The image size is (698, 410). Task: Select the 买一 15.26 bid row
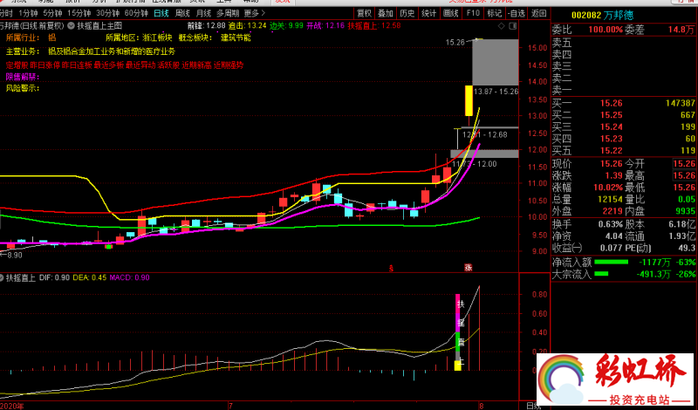click(x=624, y=103)
